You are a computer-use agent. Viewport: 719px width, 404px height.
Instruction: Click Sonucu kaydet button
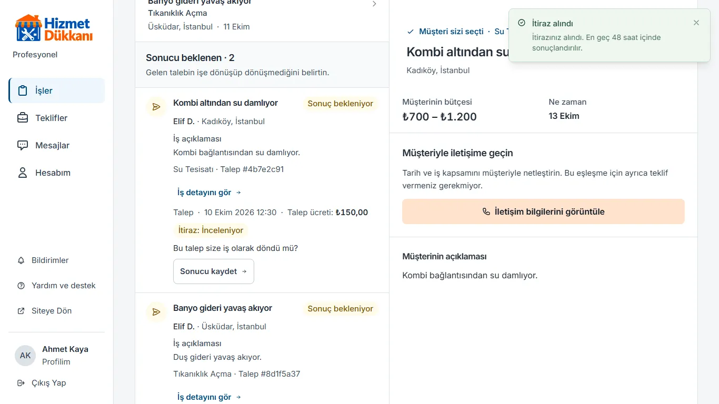point(214,271)
